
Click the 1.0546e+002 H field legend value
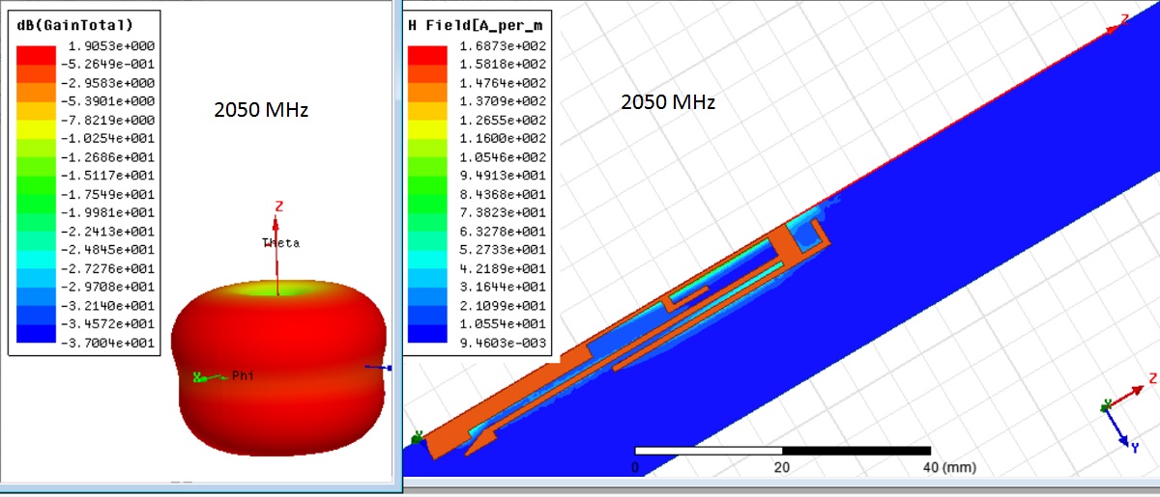[x=504, y=157]
